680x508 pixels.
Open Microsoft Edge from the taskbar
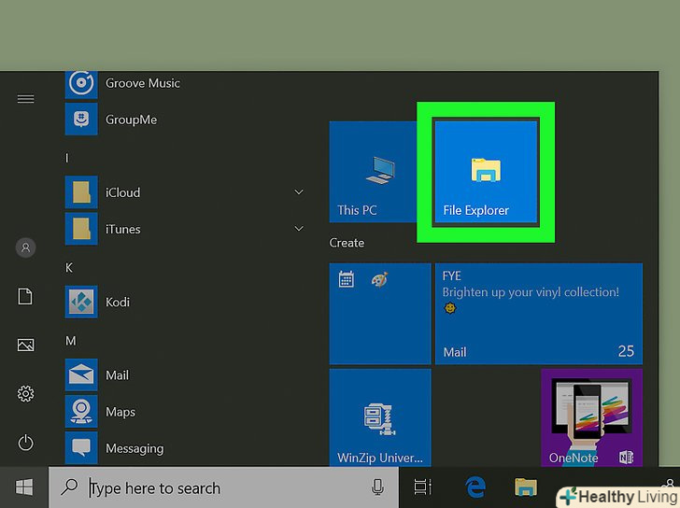pyautogui.click(x=476, y=487)
